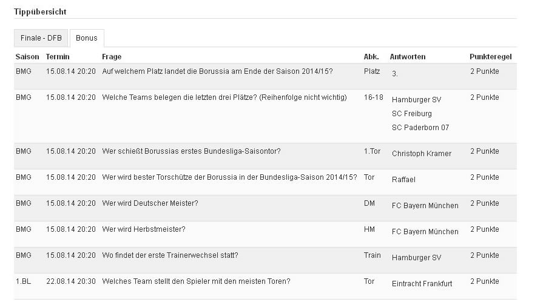Select the question about Borussia's first season goal
546x305 pixels.
click(x=191, y=151)
